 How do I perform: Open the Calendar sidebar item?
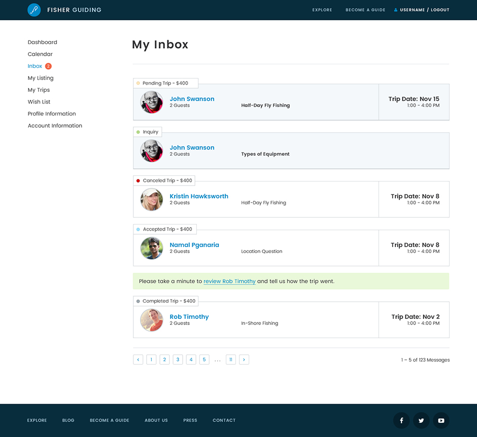pyautogui.click(x=40, y=54)
